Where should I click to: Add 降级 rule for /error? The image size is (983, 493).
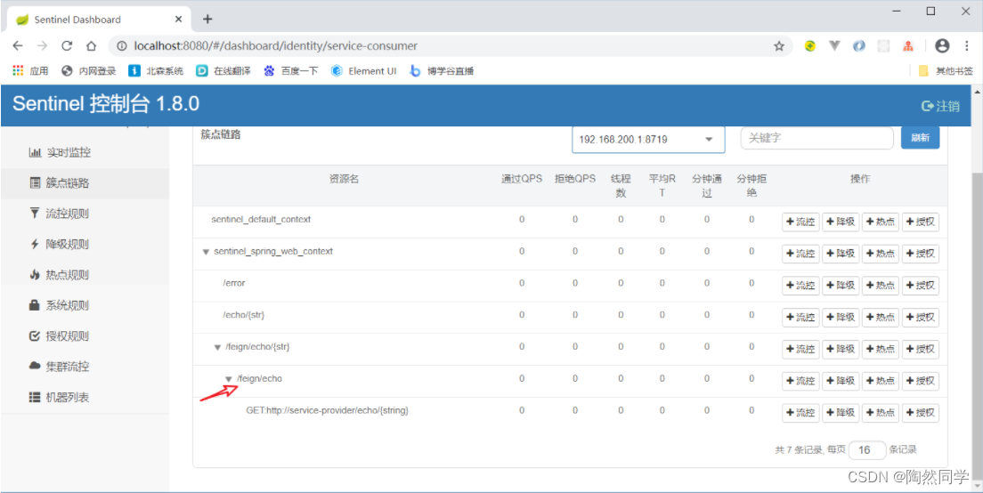point(841,286)
